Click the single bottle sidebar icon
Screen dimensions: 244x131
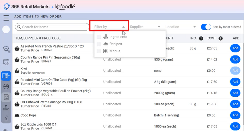point(6,118)
